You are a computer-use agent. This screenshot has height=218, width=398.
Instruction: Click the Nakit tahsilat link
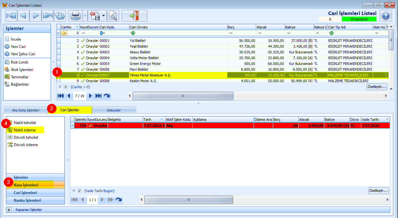click(25, 122)
